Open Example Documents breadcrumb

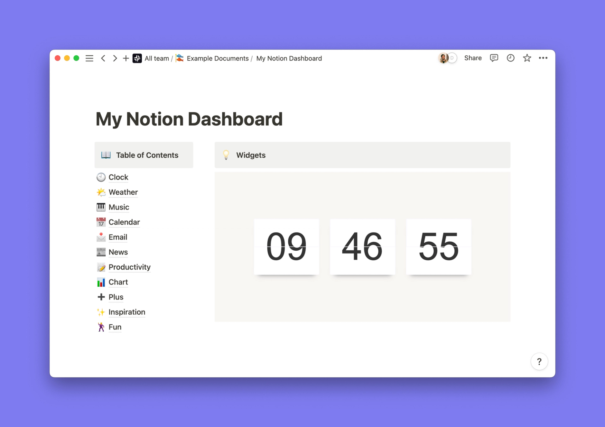point(218,58)
